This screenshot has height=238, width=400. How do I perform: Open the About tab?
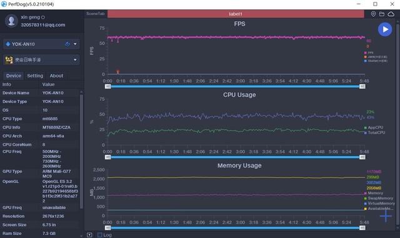point(56,76)
